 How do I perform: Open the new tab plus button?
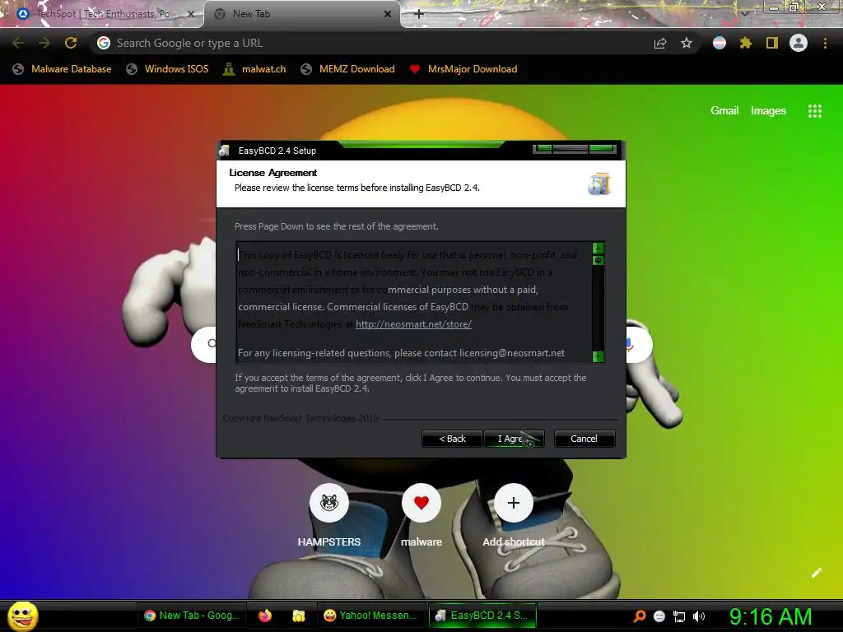[x=419, y=14]
